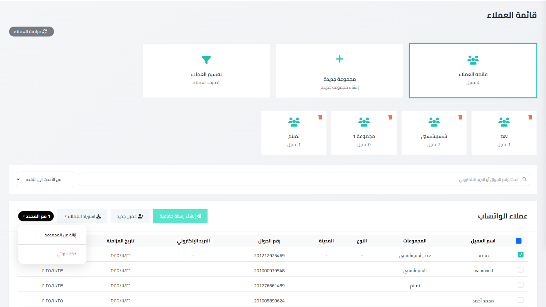Click the trash icon on the شسيبشسى group

point(460,117)
